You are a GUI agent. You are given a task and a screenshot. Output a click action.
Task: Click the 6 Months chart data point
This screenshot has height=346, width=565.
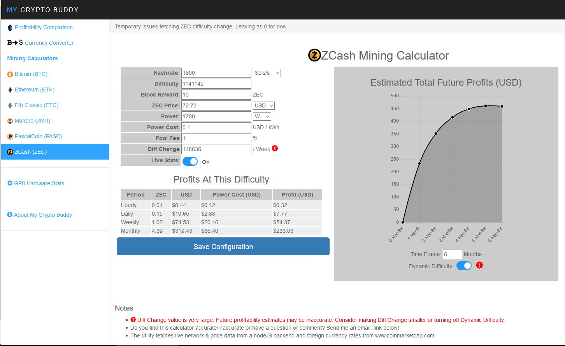coord(502,106)
